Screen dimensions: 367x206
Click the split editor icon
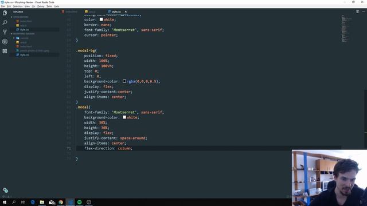click(x=357, y=11)
